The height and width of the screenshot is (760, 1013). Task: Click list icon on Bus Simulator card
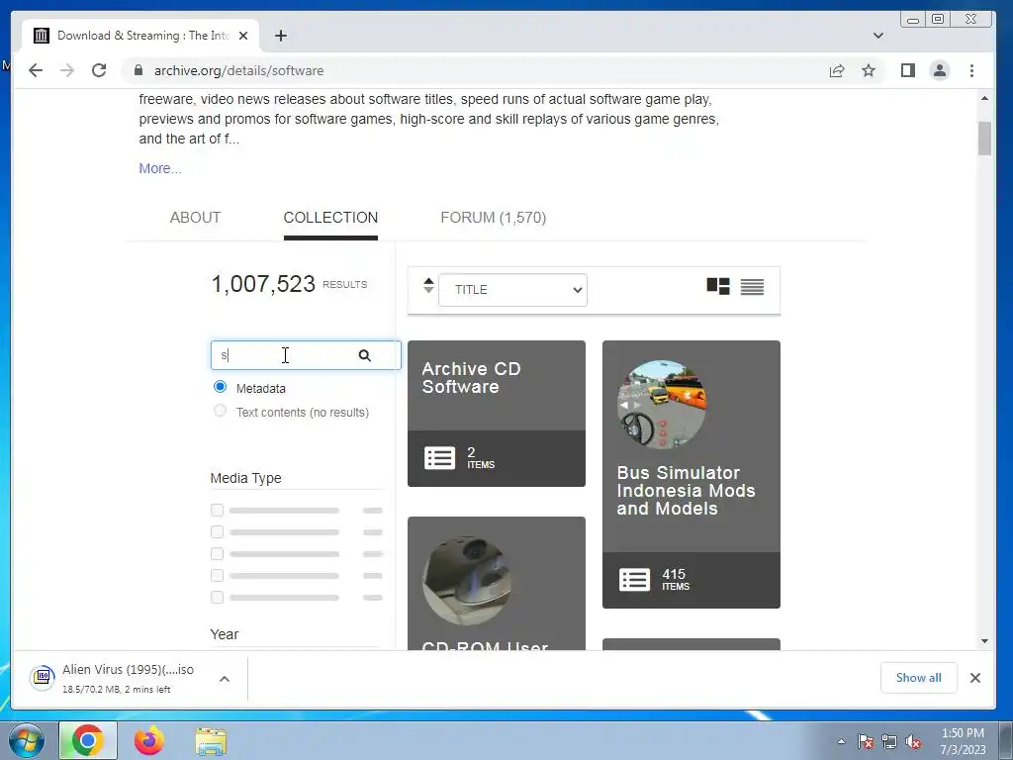coord(634,580)
